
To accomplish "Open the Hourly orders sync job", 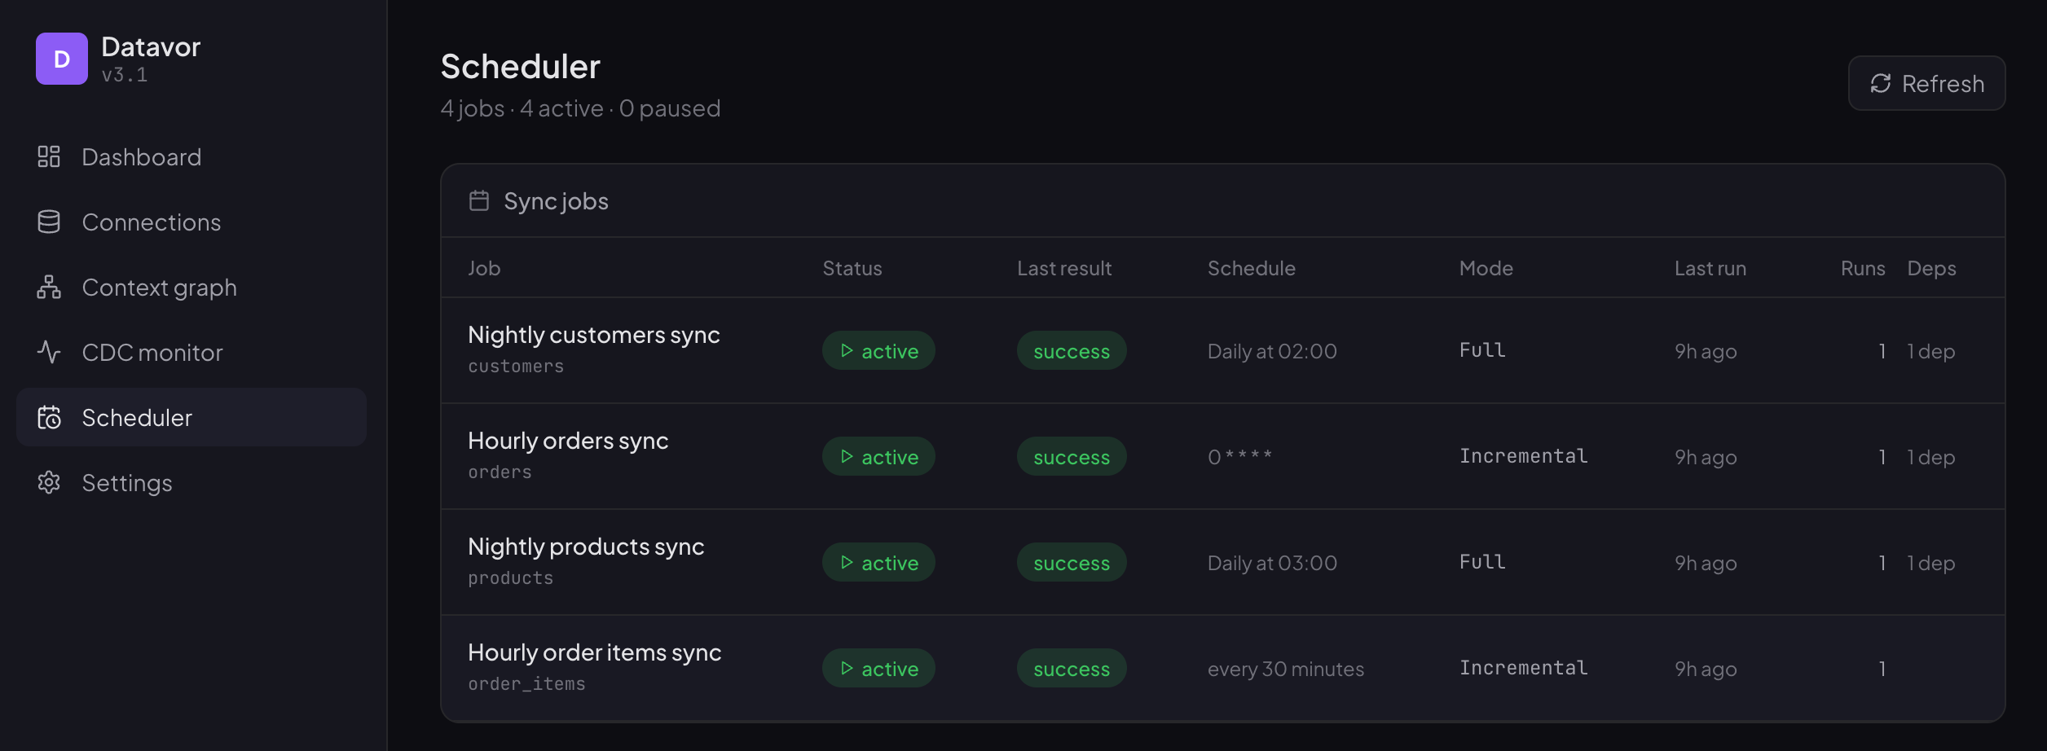I will point(568,441).
